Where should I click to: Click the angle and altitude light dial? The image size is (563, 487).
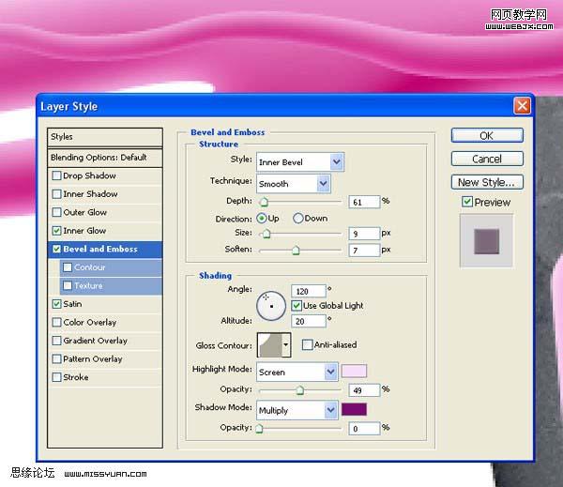pos(271,306)
